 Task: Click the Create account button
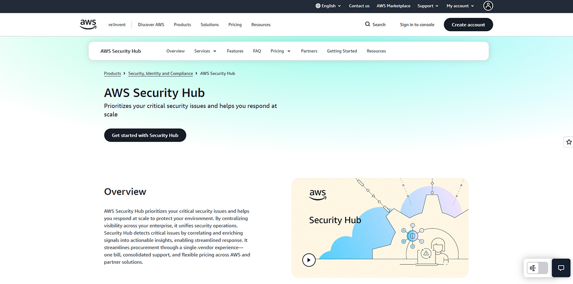coord(468,25)
